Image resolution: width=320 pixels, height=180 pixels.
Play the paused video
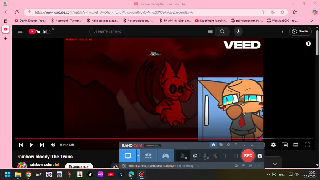[31, 145]
